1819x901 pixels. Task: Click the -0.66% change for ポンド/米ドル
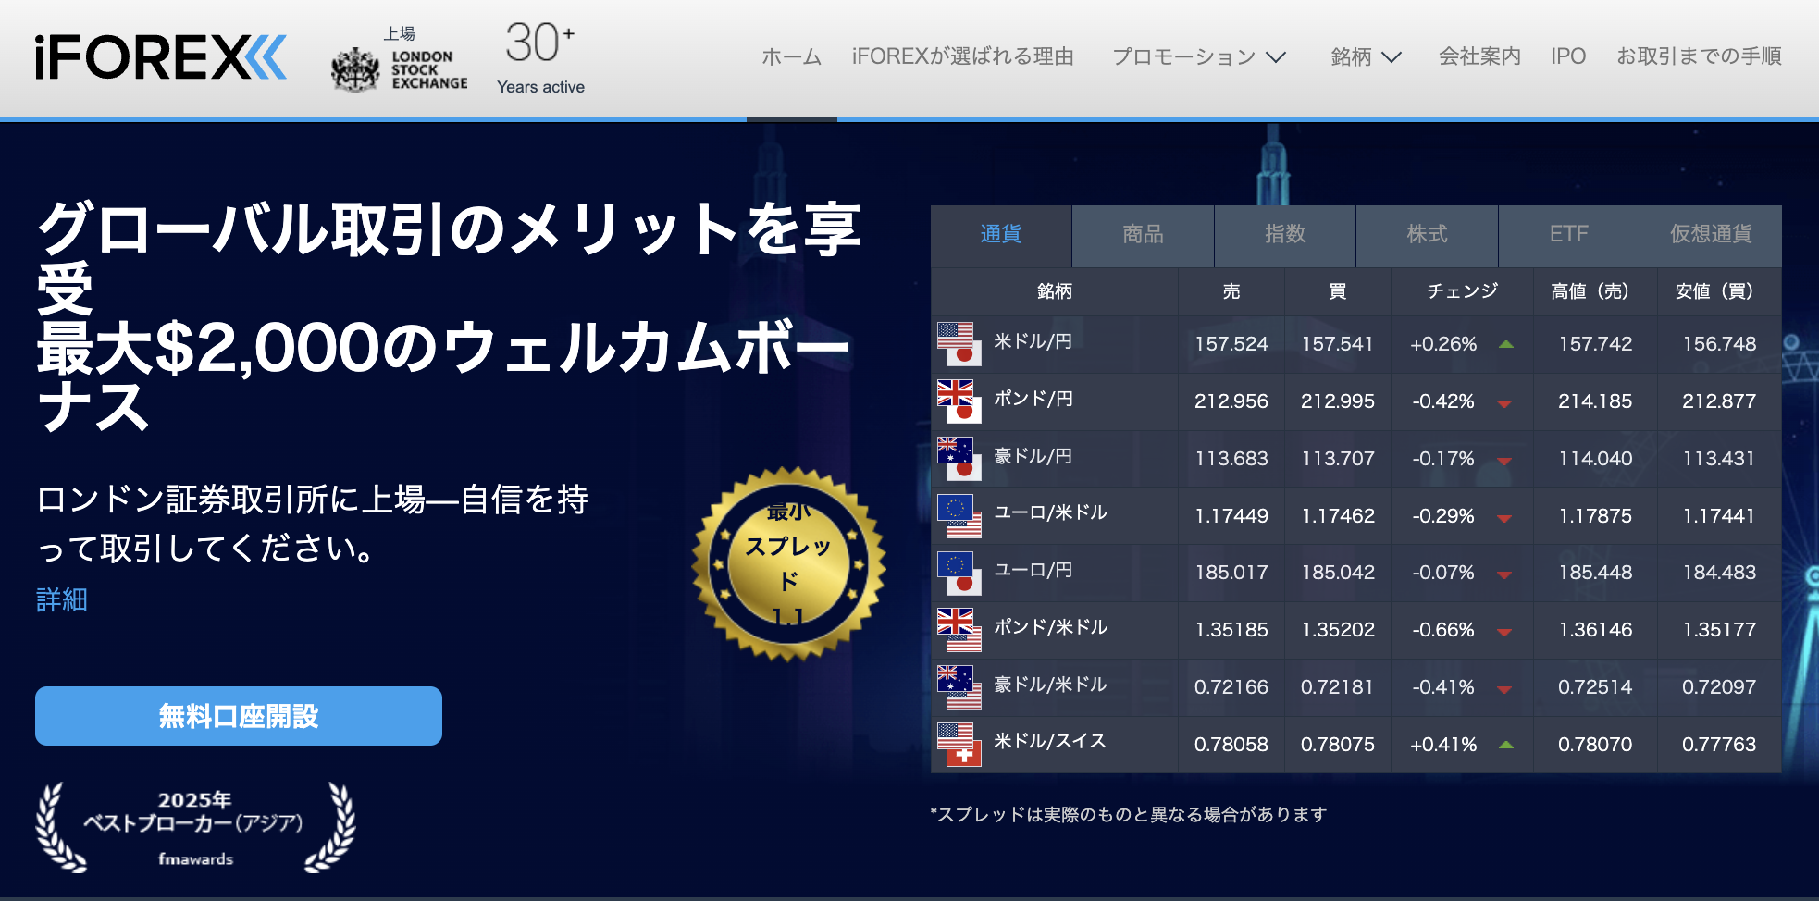[x=1443, y=630]
